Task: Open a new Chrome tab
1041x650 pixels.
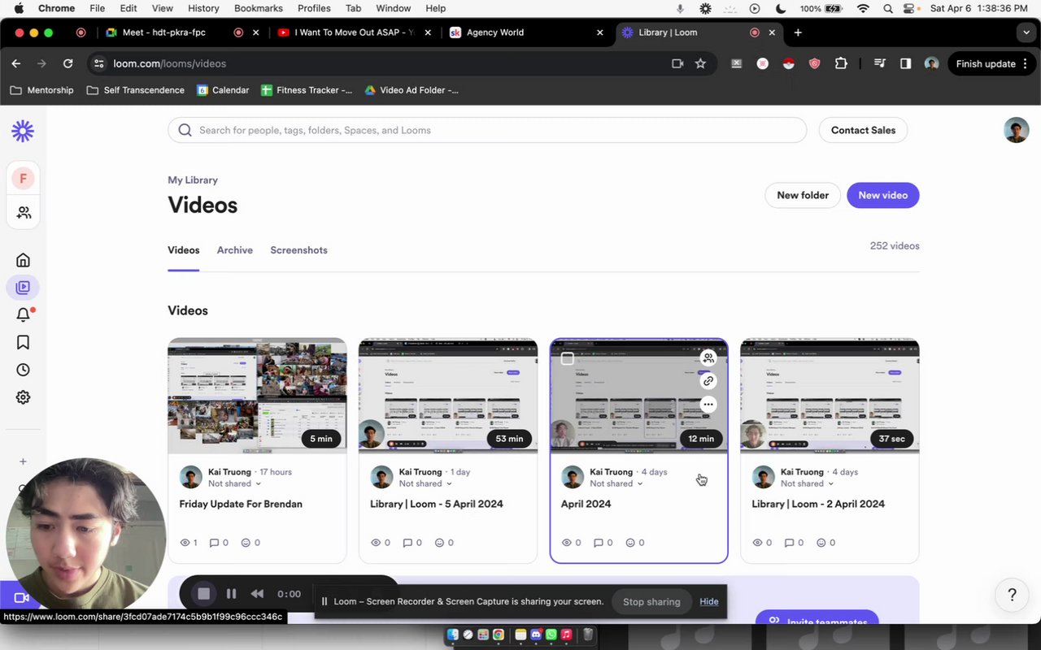Action: pyautogui.click(x=798, y=32)
